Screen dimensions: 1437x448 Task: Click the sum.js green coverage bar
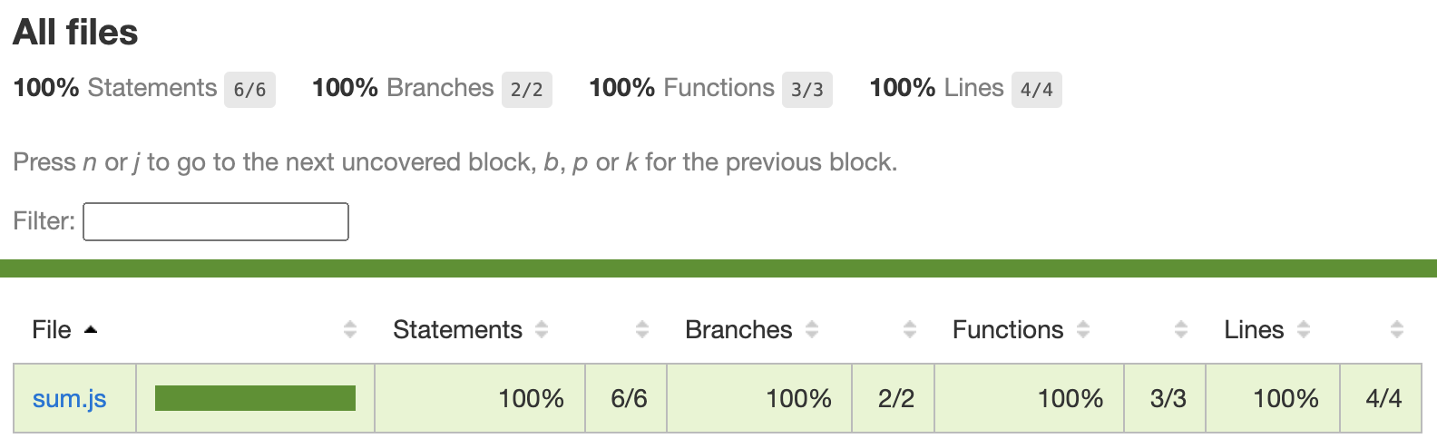pos(255,399)
